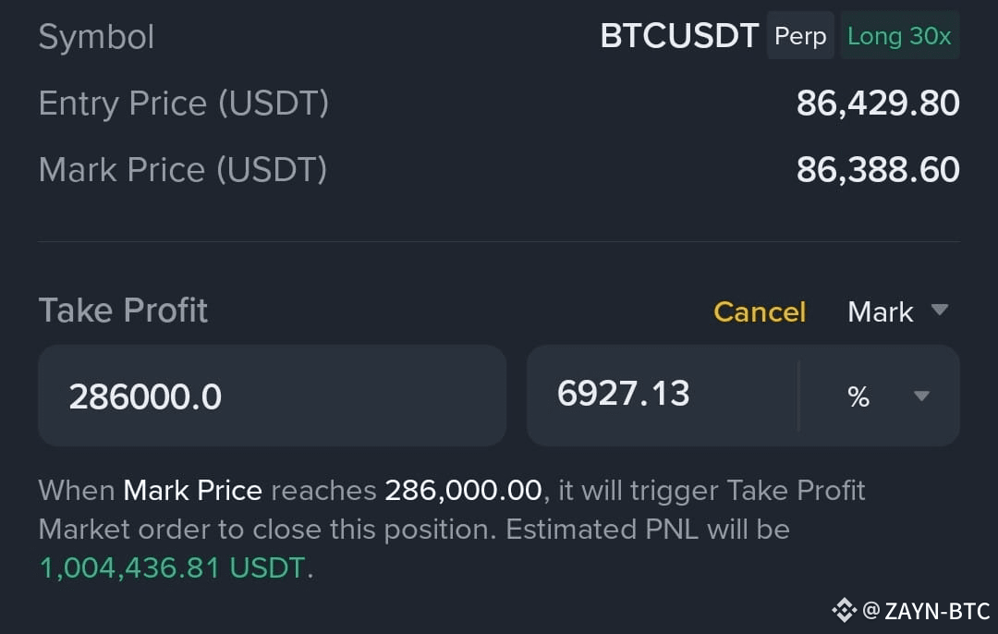
Task: Click the Long 30x leverage badge
Action: tap(899, 36)
